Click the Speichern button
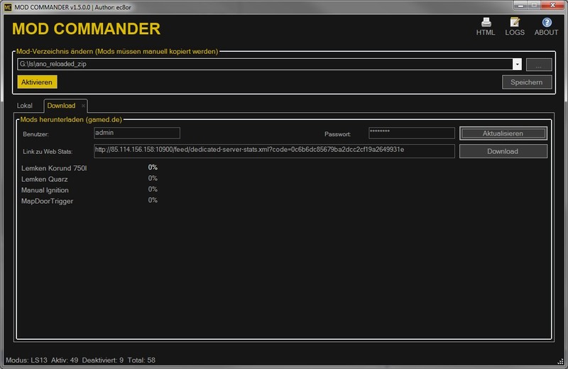The image size is (568, 369). click(526, 82)
